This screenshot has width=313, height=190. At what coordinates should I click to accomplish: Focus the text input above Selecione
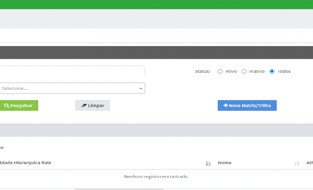click(x=72, y=71)
